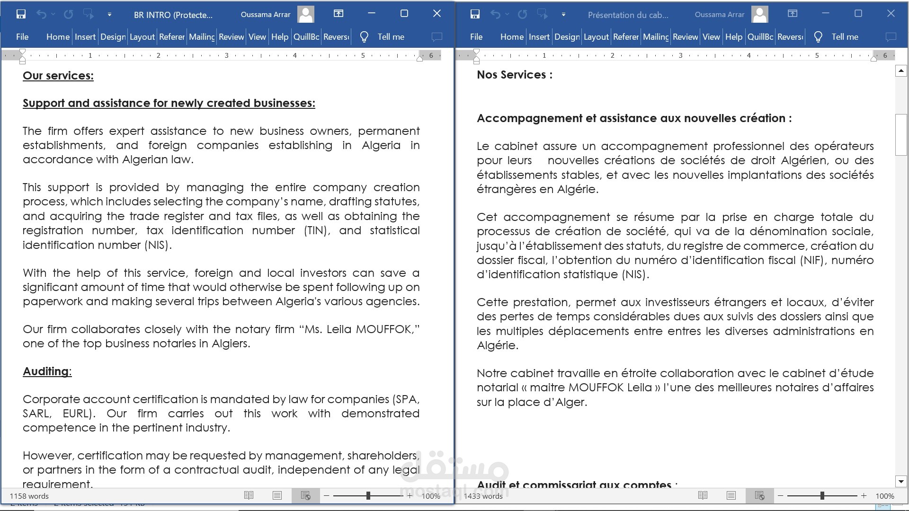Zoom in on the Présentation window document
Screen dimensions: 909x511
[x=864, y=495]
